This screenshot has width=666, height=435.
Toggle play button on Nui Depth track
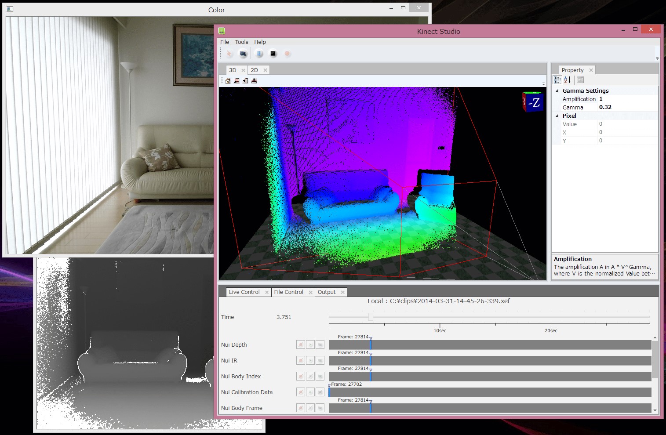310,345
